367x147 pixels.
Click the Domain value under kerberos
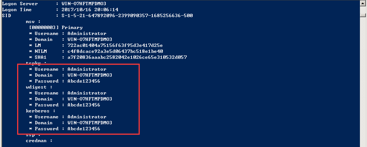pos(90,123)
